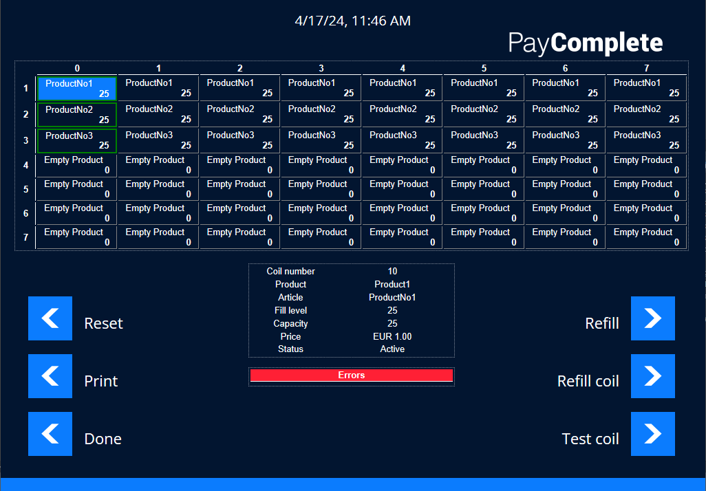Click the Test coil label
The width and height of the screenshot is (706, 491).
(x=590, y=439)
